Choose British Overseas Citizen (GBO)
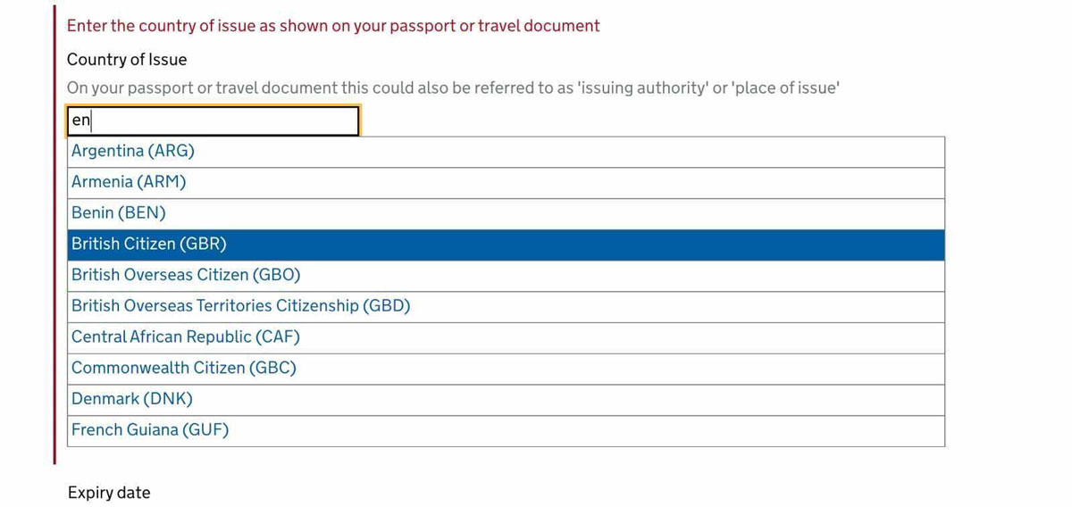Viewport: 1072px width, 507px height. [186, 275]
